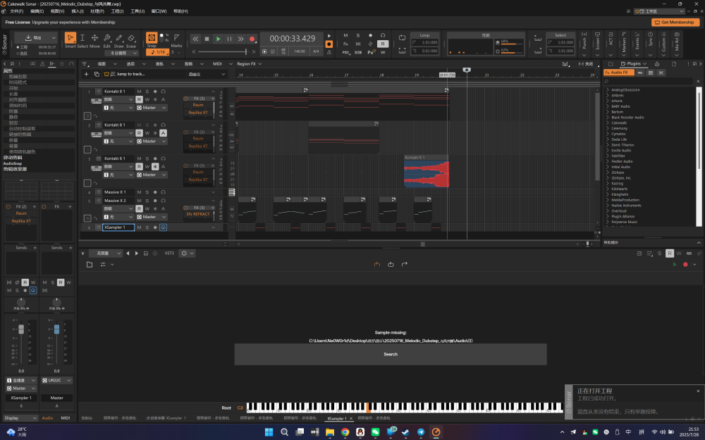The height and width of the screenshot is (440, 705).
Task: Open Windows Start menu
Action: click(x=269, y=432)
